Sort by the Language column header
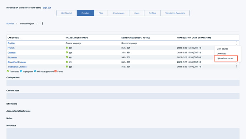246x139 pixels. tap(14, 38)
